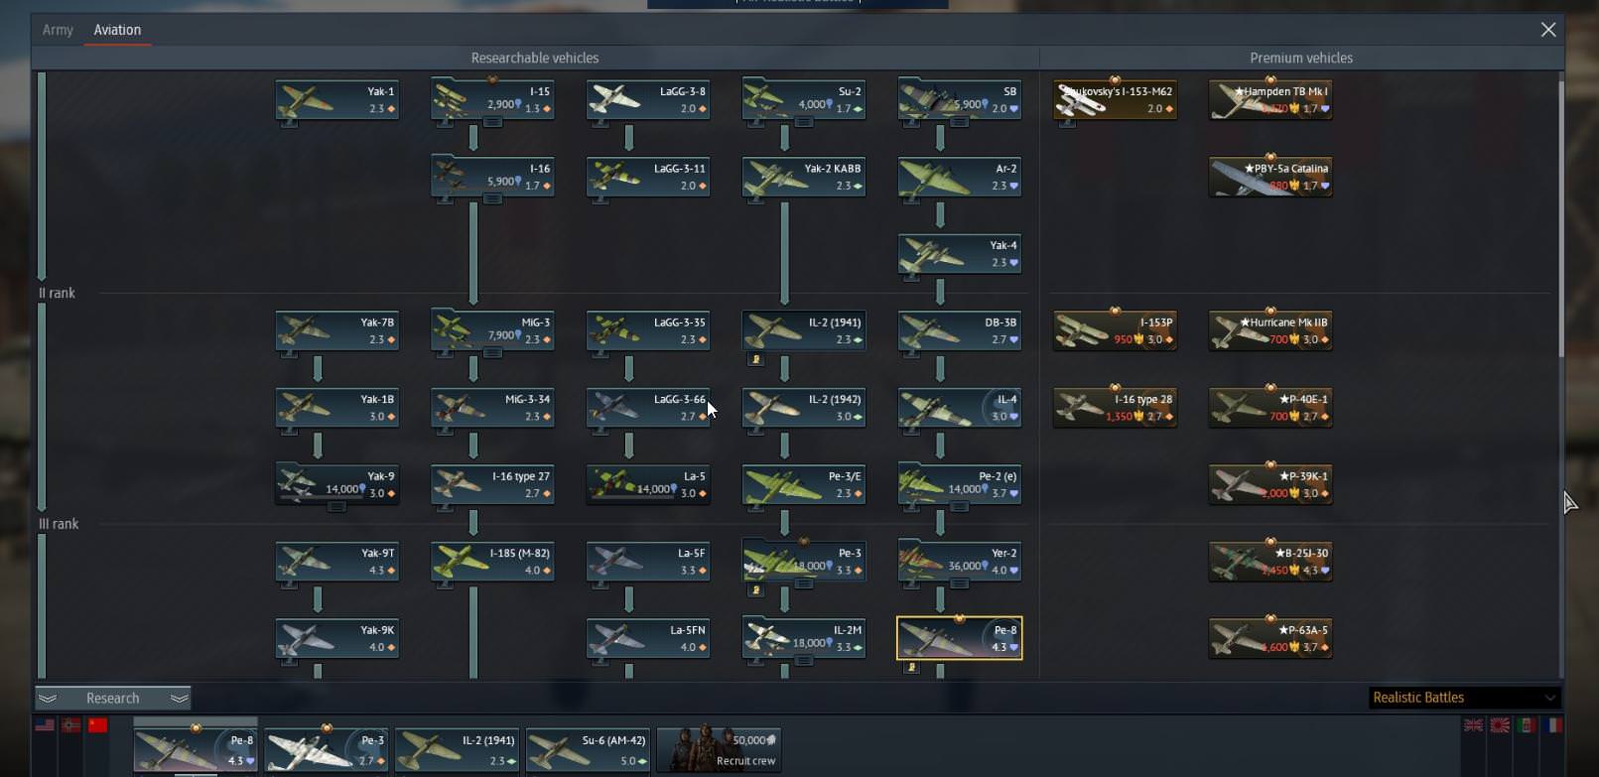Expand the Yak-9 vehicle group
The image size is (1599, 777).
click(x=336, y=507)
